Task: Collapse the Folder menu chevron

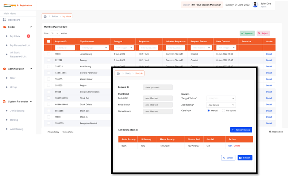Action: click(31, 27)
